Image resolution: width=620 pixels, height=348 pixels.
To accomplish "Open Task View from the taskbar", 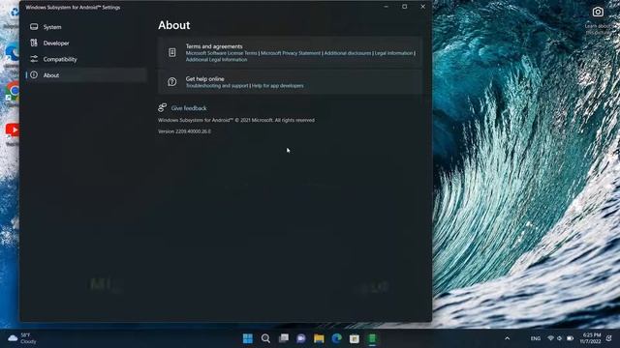I will pyautogui.click(x=284, y=338).
